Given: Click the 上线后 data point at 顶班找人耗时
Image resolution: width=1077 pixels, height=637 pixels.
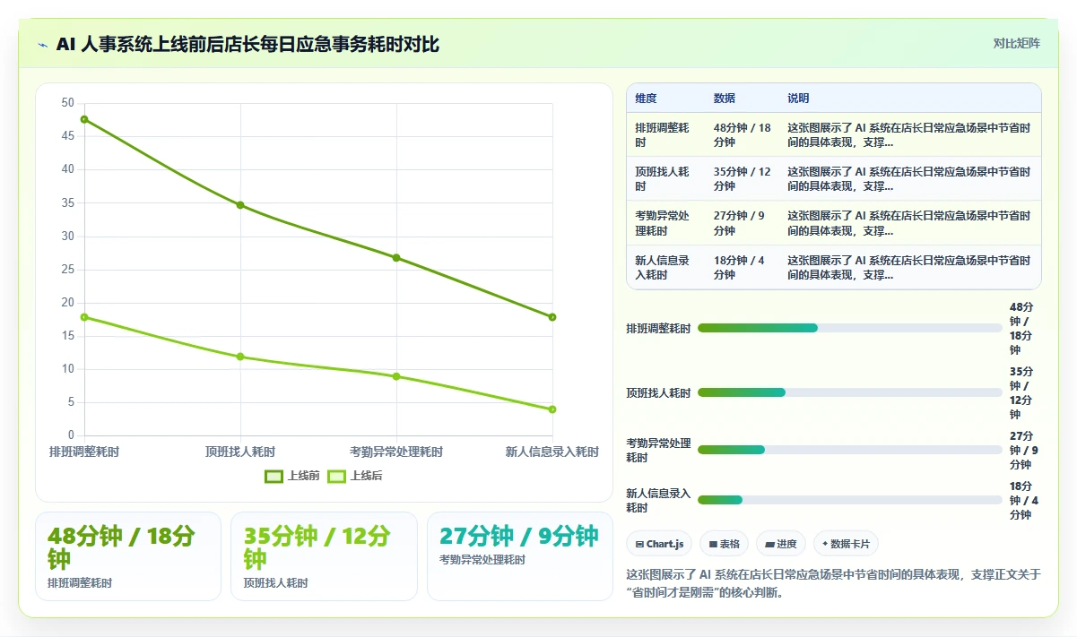Looking at the screenshot, I should coord(240,357).
